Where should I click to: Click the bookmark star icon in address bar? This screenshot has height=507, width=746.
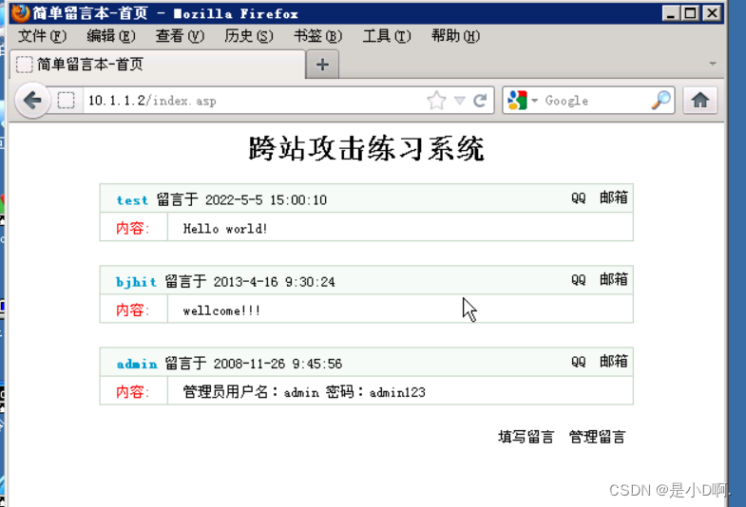(x=436, y=101)
